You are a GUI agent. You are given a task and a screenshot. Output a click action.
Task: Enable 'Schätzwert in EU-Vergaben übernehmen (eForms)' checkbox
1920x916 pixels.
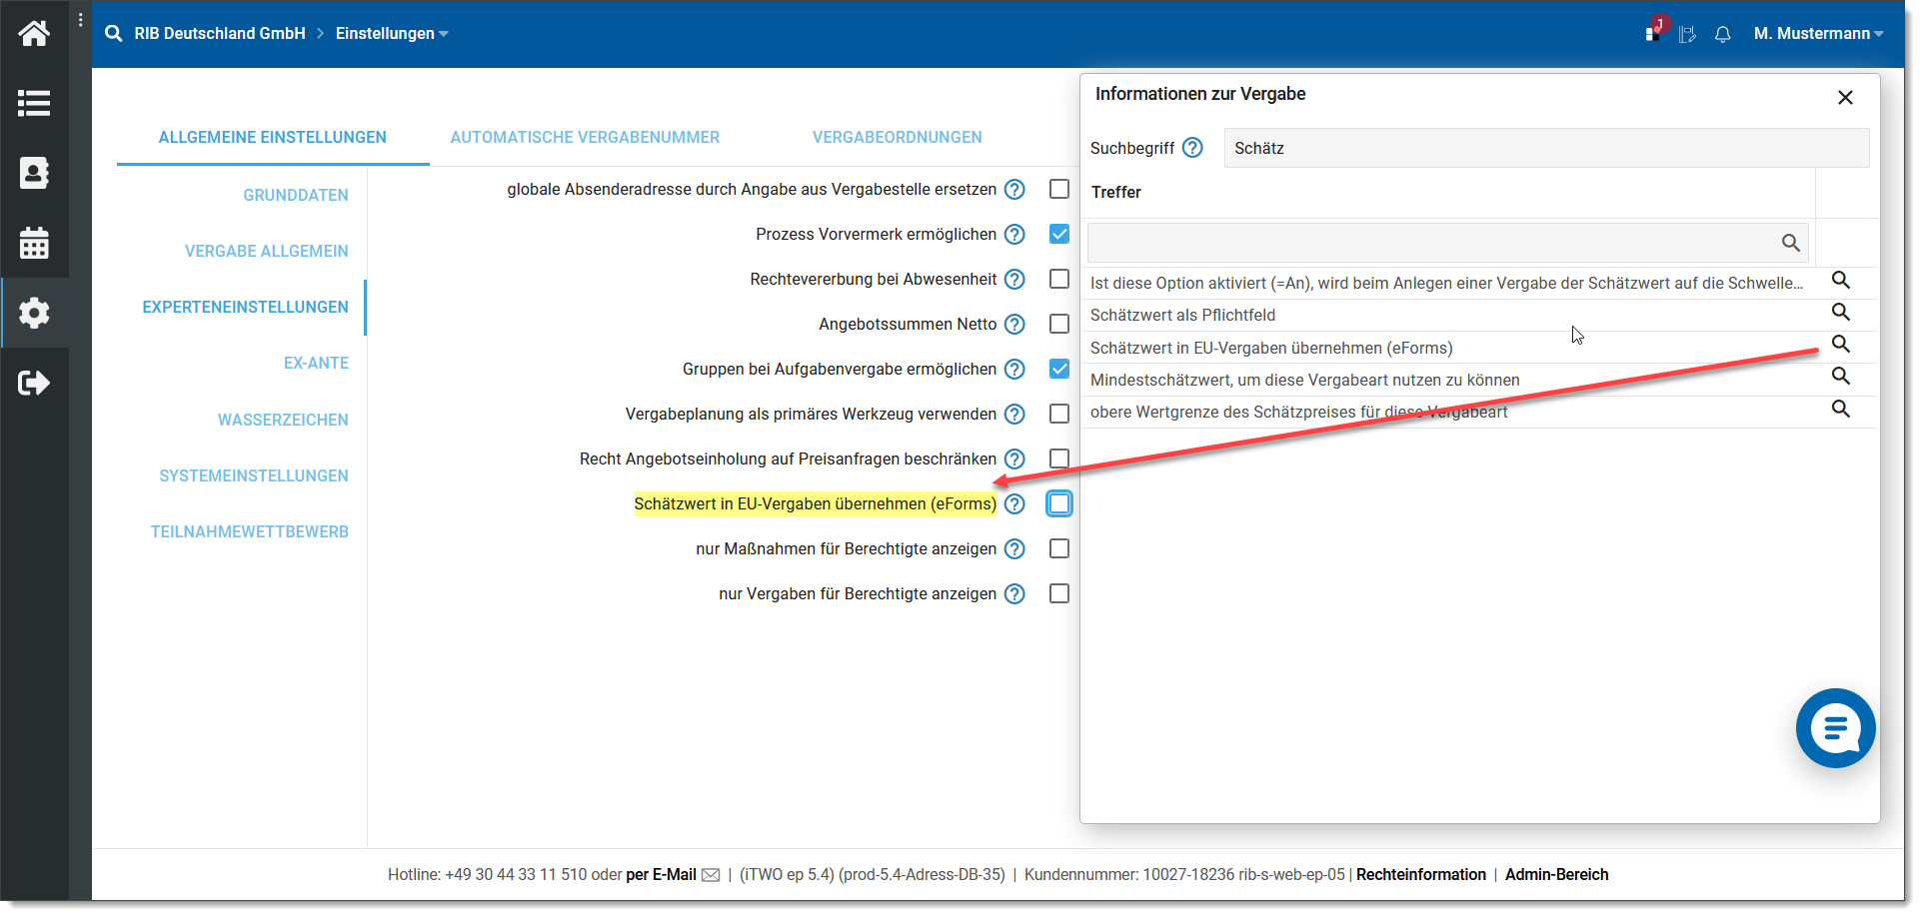(x=1059, y=503)
